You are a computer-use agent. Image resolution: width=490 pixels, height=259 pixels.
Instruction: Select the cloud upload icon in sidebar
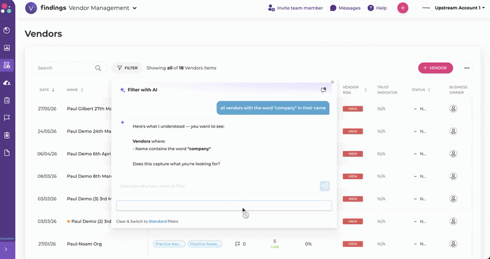(x=7, y=83)
